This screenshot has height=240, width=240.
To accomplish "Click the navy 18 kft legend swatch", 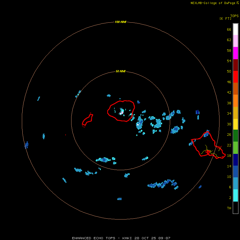I will (x=235, y=160).
